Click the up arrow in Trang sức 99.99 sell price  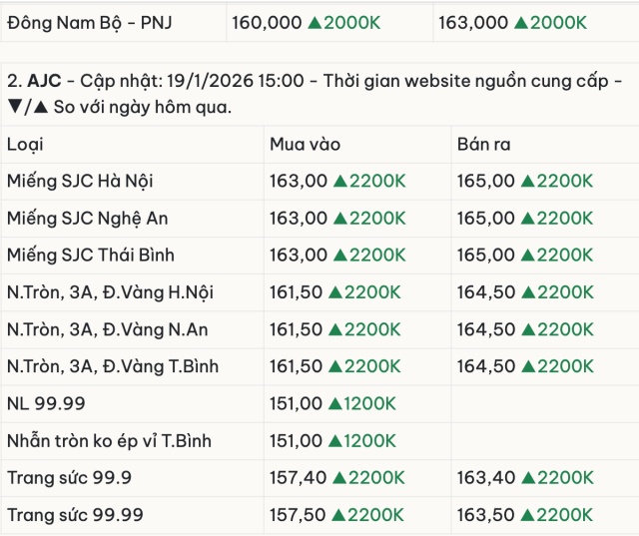coord(527,515)
